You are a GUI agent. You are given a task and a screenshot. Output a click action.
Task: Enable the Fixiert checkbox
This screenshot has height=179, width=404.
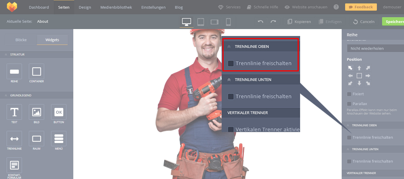349,94
